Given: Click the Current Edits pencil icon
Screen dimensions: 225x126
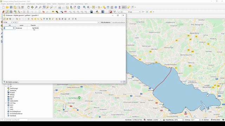Looking at the screenshot, I should 3,12.
